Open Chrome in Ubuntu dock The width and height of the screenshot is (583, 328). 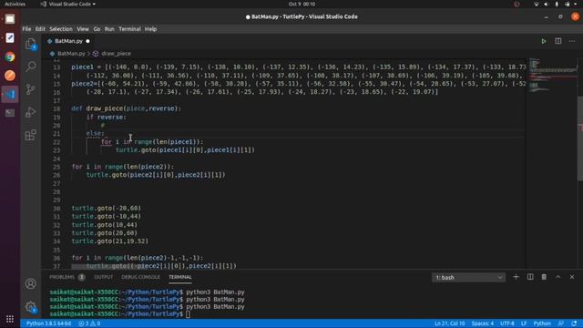click(10, 56)
